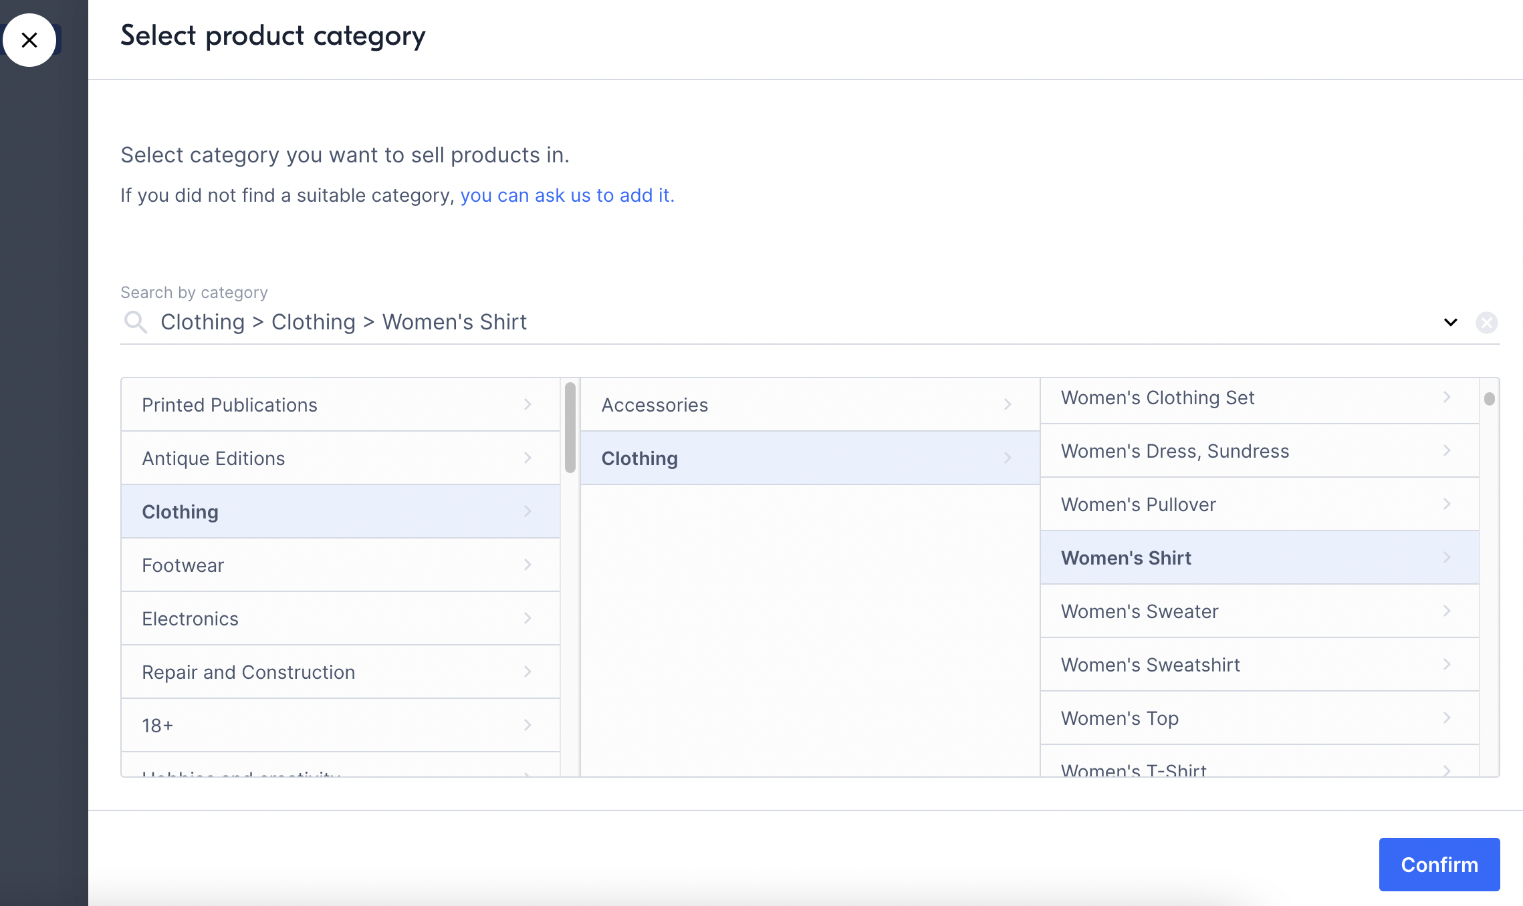This screenshot has width=1523, height=906.
Task: Click first column scrollbar thumb
Action: coord(570,428)
